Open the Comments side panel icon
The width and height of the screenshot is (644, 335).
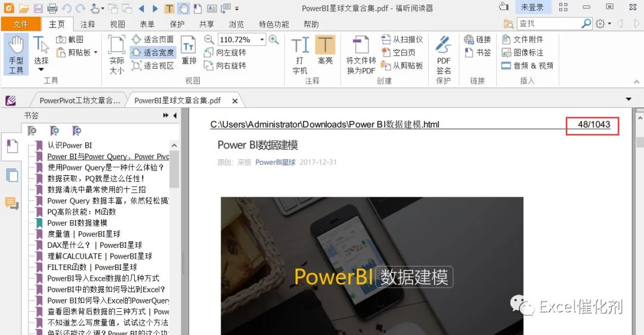tap(11, 203)
